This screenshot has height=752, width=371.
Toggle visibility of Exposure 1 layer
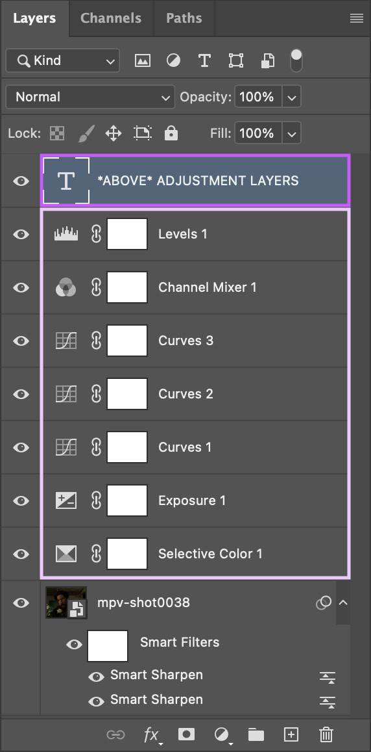click(x=21, y=500)
